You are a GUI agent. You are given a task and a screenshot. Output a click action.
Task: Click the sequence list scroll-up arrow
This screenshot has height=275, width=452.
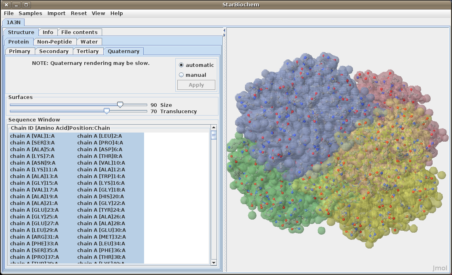pos(214,127)
